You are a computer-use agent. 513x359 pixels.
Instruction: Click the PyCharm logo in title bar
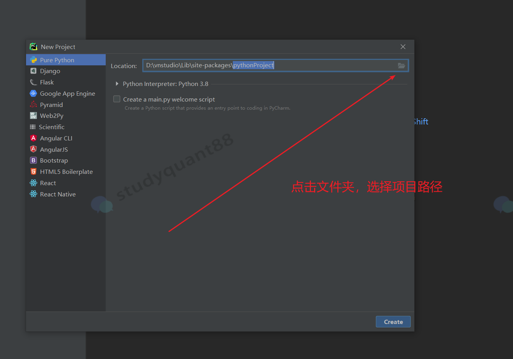pyautogui.click(x=33, y=47)
